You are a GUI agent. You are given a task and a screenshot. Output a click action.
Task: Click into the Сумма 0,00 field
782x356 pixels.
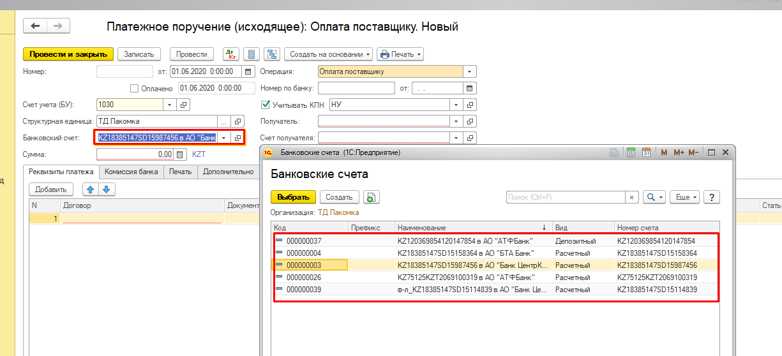tap(135, 154)
